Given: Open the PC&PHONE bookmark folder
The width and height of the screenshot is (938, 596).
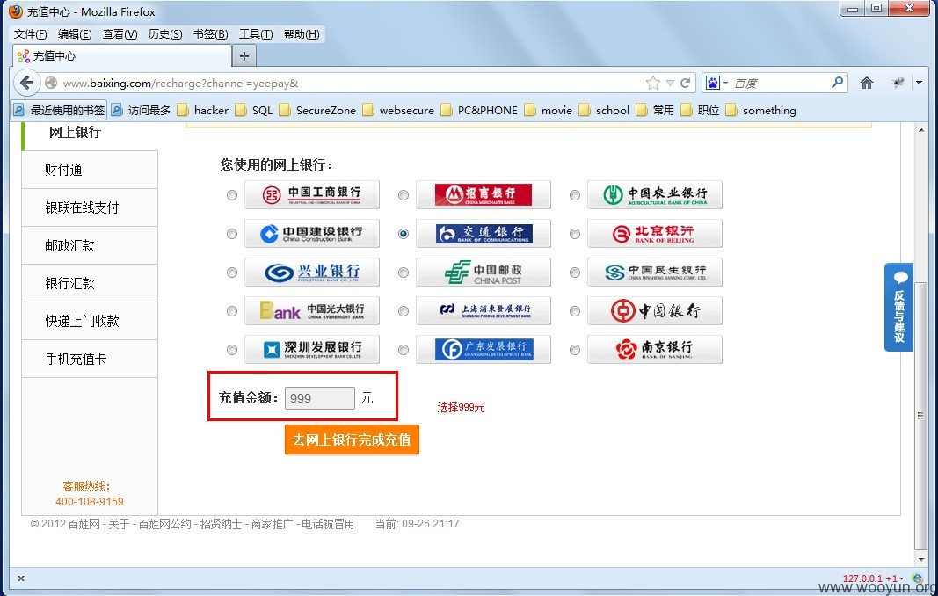Looking at the screenshot, I should (479, 110).
